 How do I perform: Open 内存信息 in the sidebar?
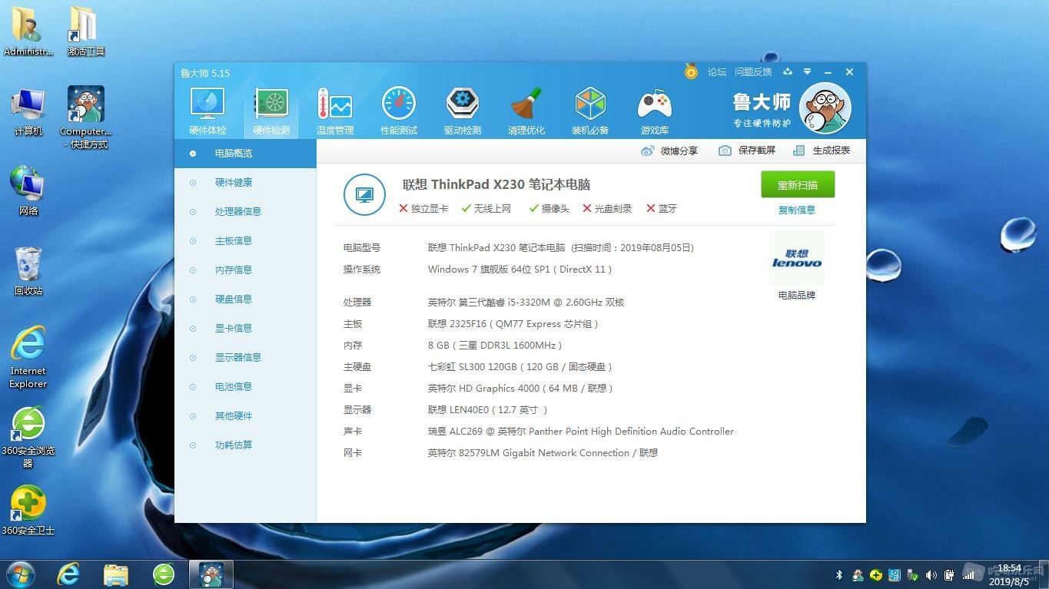click(245, 270)
